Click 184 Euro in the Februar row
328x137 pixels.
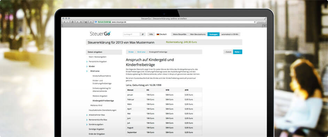pos(150,99)
